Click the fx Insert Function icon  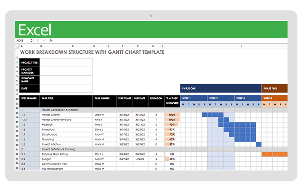point(51,40)
